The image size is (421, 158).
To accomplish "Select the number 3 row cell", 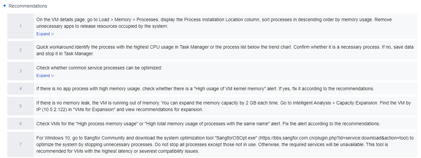I will 21,71.
